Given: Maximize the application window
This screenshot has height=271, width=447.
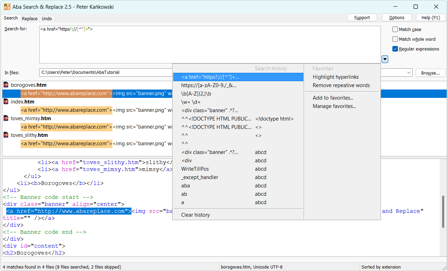Looking at the screenshot, I should pyautogui.click(x=415, y=7).
